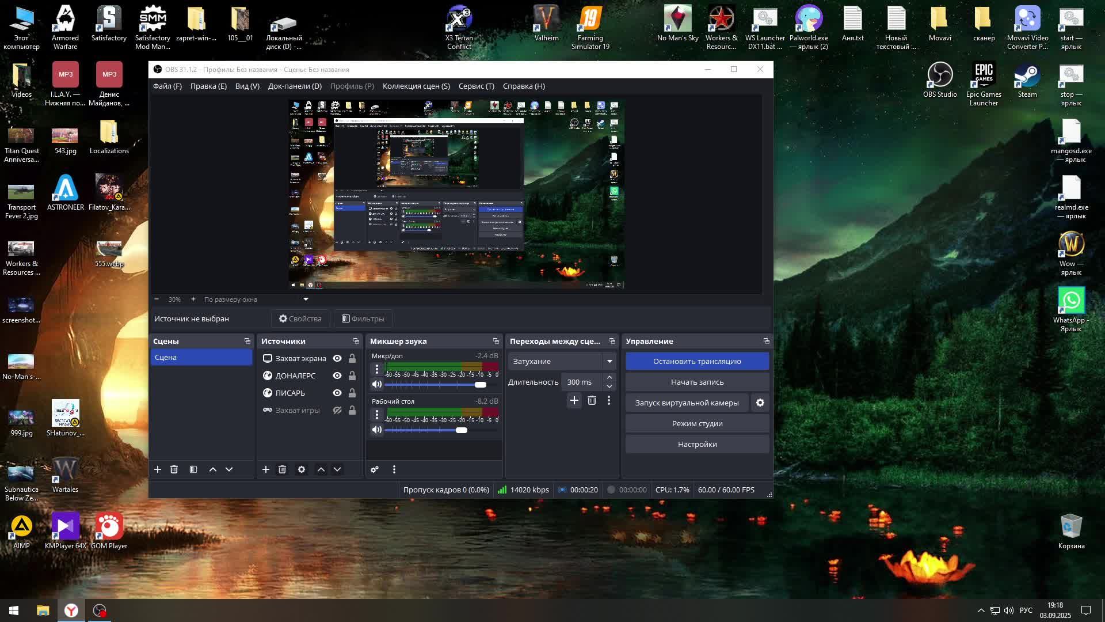Screen dimensions: 1105x622
Task: Open virtual camera settings gear
Action: 760,403
